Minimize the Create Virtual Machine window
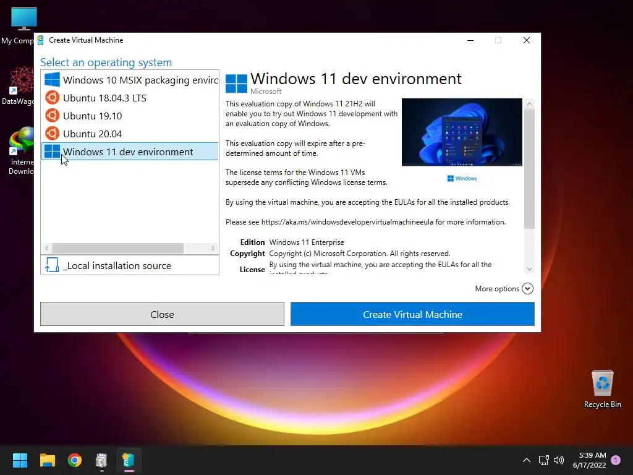 point(470,40)
